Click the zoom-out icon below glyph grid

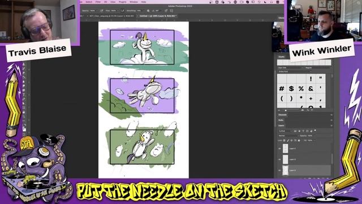tap(279, 110)
